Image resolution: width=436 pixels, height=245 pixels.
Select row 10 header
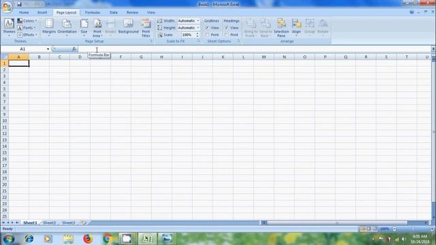4,121
